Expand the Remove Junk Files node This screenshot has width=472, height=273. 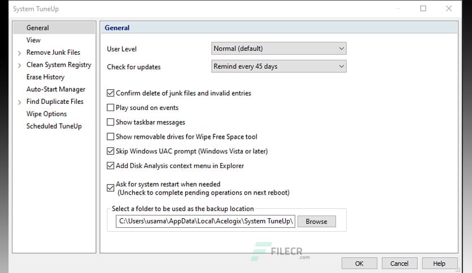click(20, 53)
